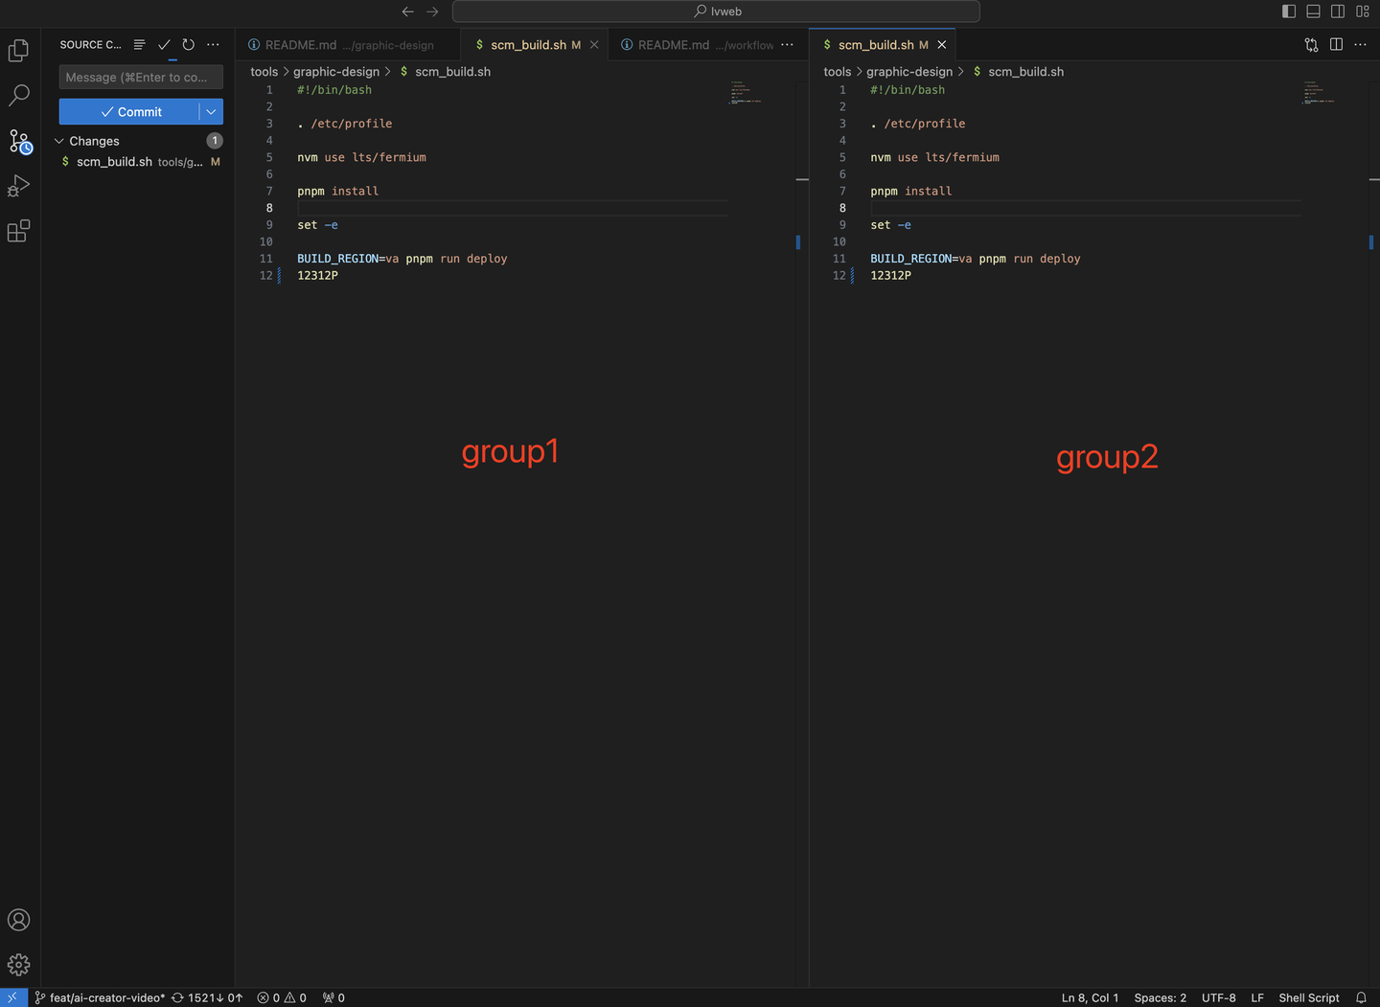Toggle primary sidebar visibility

1287,11
